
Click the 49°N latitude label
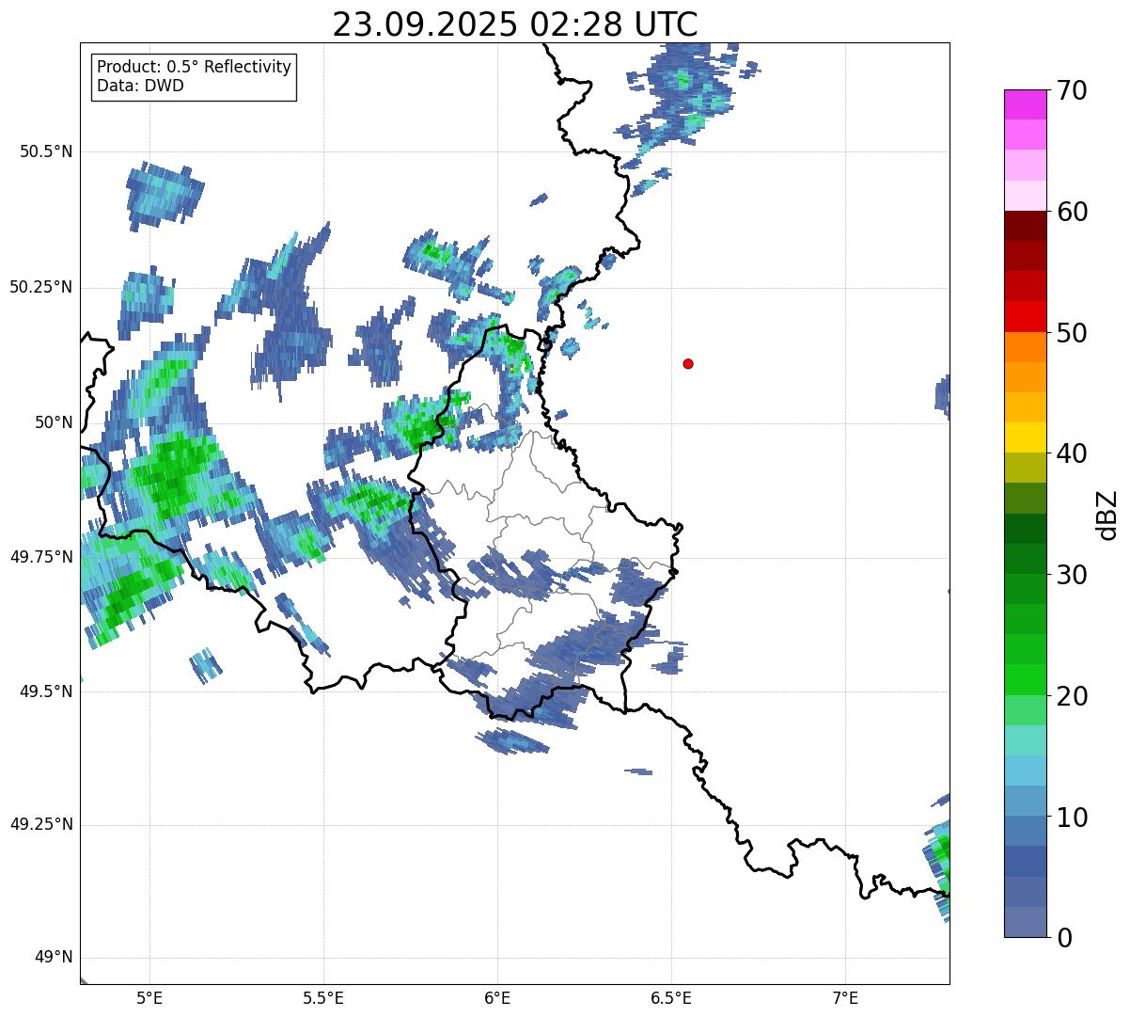[54, 958]
